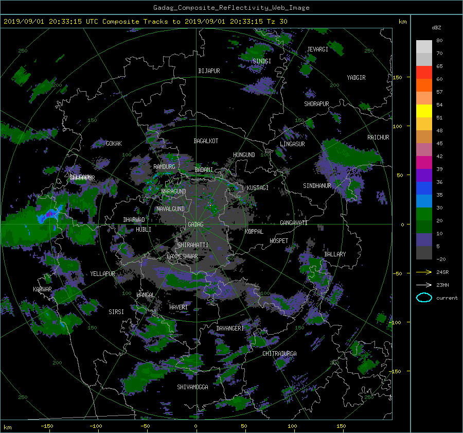Click the DHARWAD city label
The height and width of the screenshot is (433, 463).
pos(134,220)
